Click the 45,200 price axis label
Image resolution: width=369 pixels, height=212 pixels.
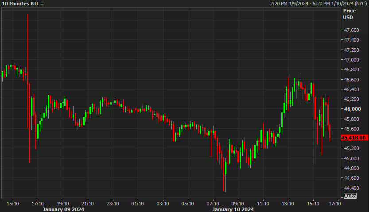click(x=351, y=148)
